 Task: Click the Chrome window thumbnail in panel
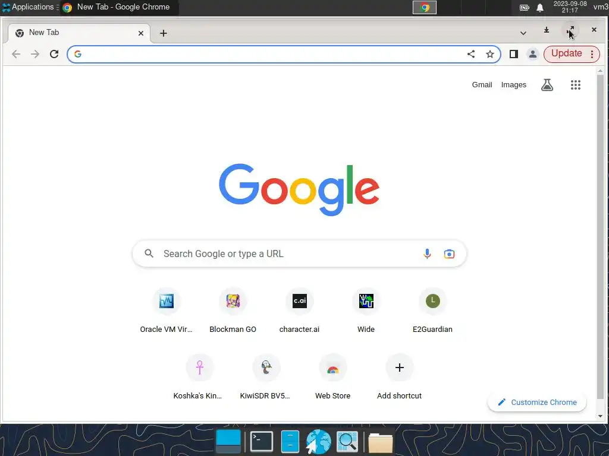coord(425,7)
